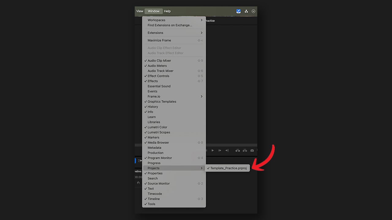Open the Progress panel
Viewport: 392px width, 220px height.
coord(174,163)
